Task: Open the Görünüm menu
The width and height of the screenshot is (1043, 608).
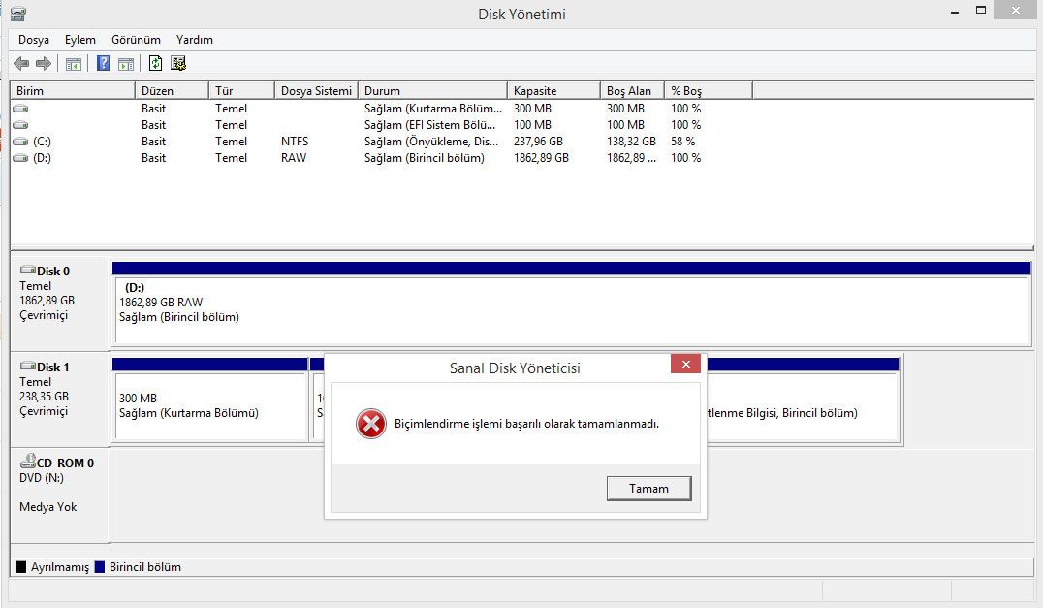Action: point(136,40)
